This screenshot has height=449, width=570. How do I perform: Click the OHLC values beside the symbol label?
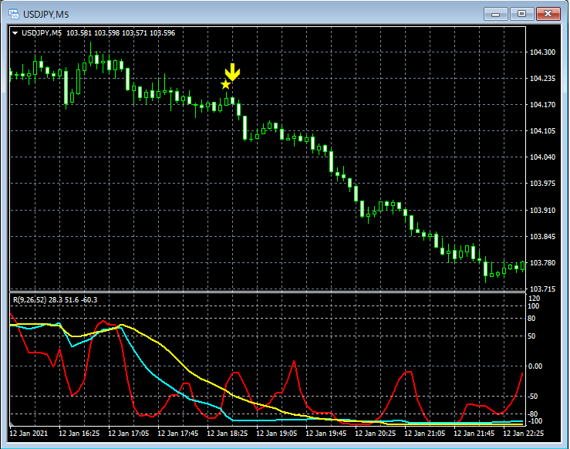(120, 33)
